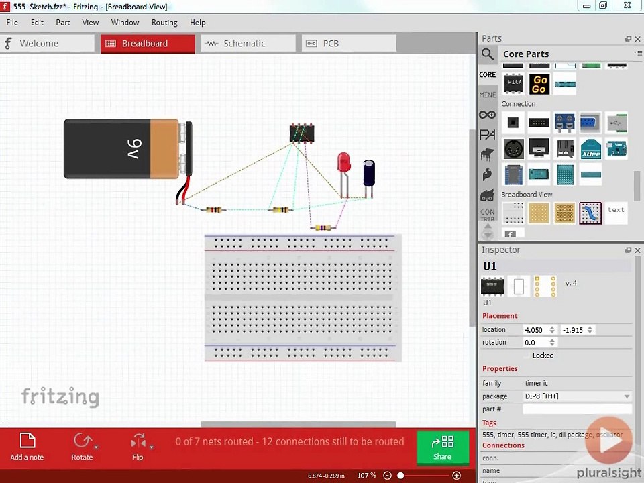This screenshot has height=483, width=644.
Task: Pick the USB connector part
Action: click(616, 122)
